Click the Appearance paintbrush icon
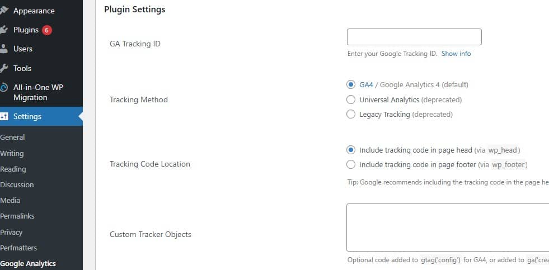Screen dimensions: 549x270 (x=4, y=11)
